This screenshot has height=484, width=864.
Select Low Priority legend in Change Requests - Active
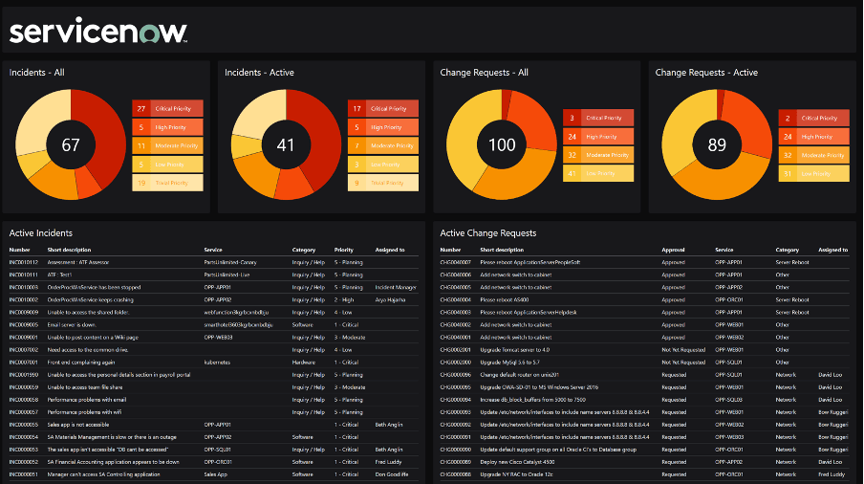pyautogui.click(x=814, y=174)
